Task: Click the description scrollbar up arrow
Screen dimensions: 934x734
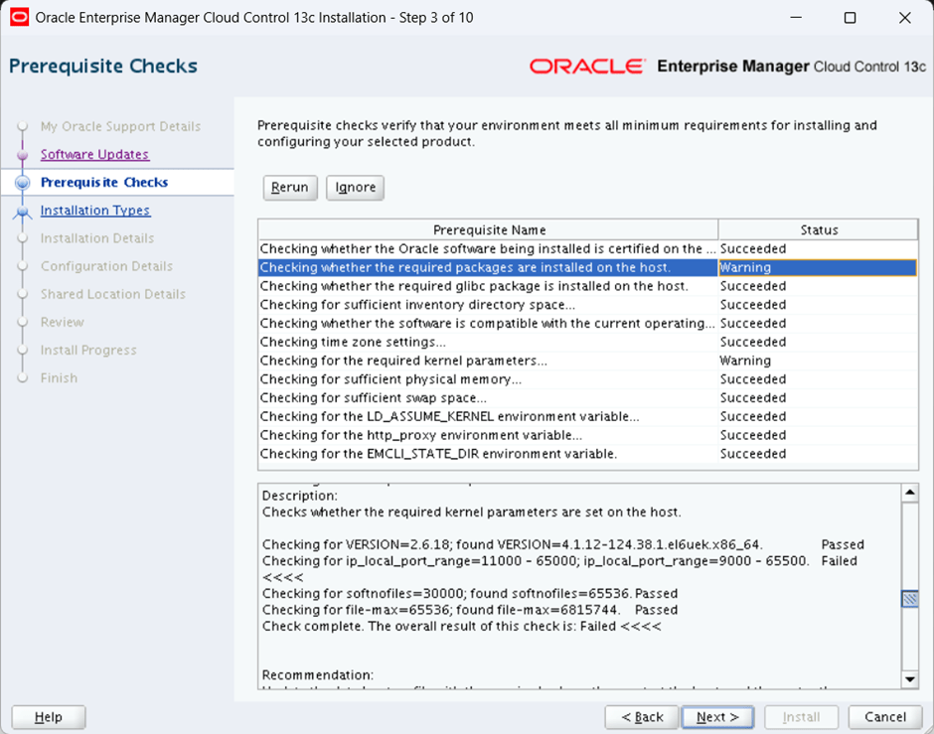Action: coord(909,493)
